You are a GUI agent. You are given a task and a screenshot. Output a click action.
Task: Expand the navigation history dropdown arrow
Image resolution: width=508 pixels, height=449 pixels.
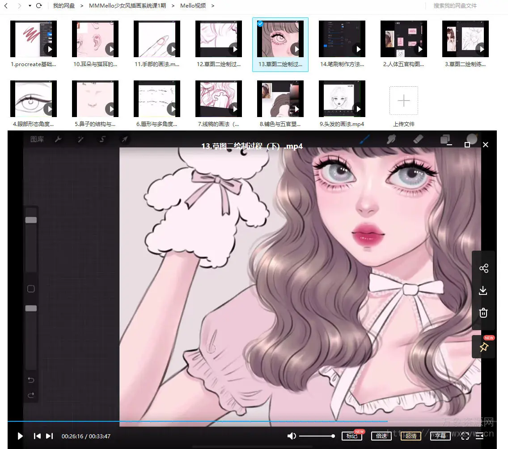tap(30, 6)
